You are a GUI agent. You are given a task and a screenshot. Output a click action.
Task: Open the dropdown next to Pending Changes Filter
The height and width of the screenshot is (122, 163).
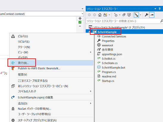point(120,15)
